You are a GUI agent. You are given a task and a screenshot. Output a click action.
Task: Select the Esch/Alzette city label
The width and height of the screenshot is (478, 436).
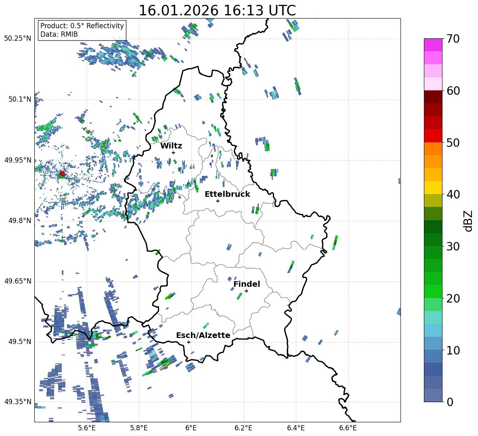(x=203, y=335)
